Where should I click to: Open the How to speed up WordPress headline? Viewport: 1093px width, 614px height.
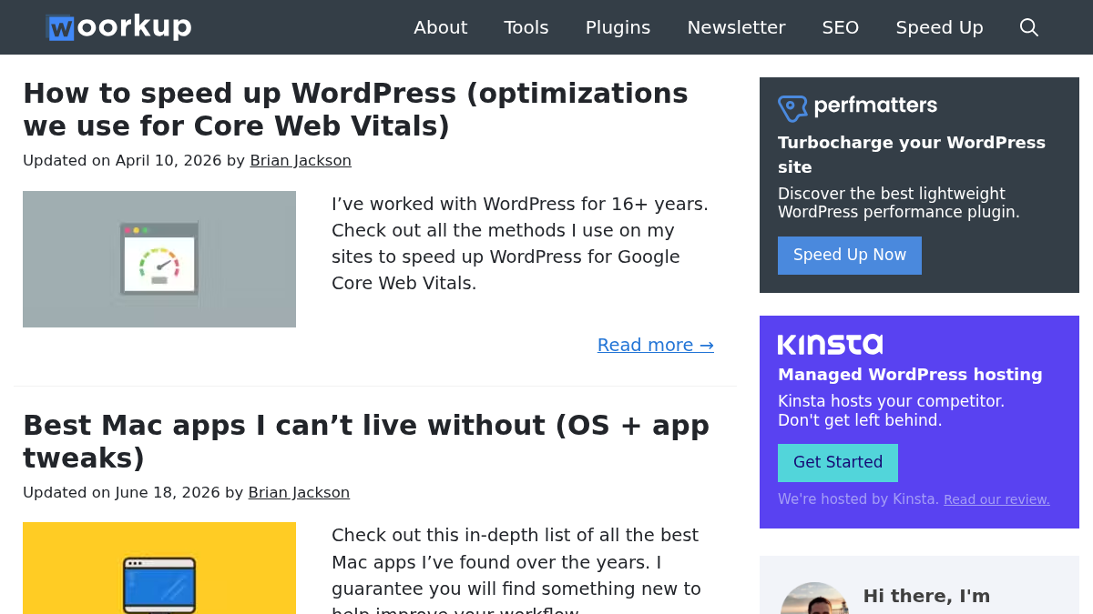[x=355, y=109]
